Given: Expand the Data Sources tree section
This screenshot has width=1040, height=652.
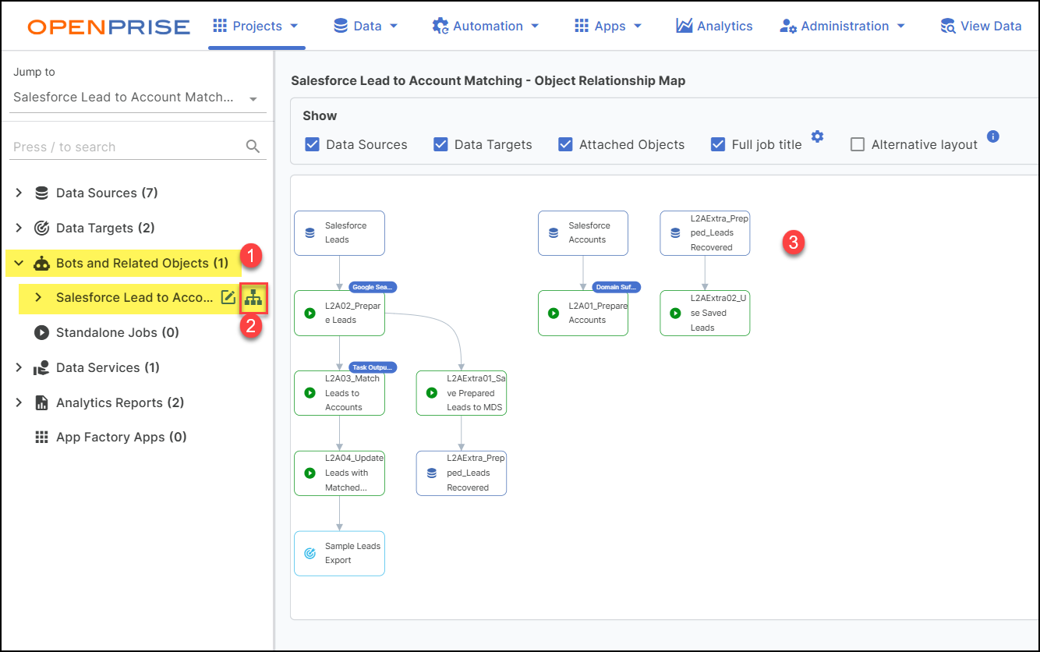Looking at the screenshot, I should pyautogui.click(x=19, y=193).
